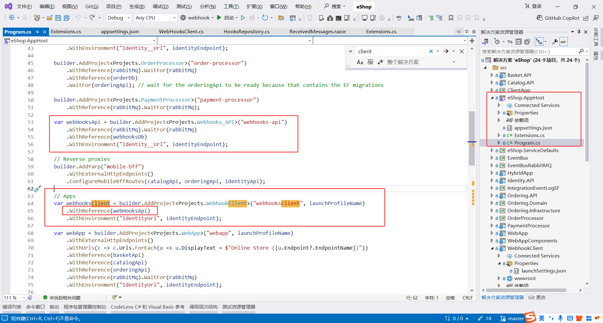Screen dimensions: 603x323
Task: Click the editor vertical scrollbar thumb
Action: click(472, 138)
